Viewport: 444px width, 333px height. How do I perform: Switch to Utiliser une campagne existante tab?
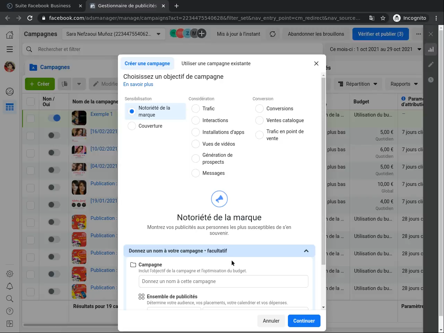pyautogui.click(x=216, y=63)
